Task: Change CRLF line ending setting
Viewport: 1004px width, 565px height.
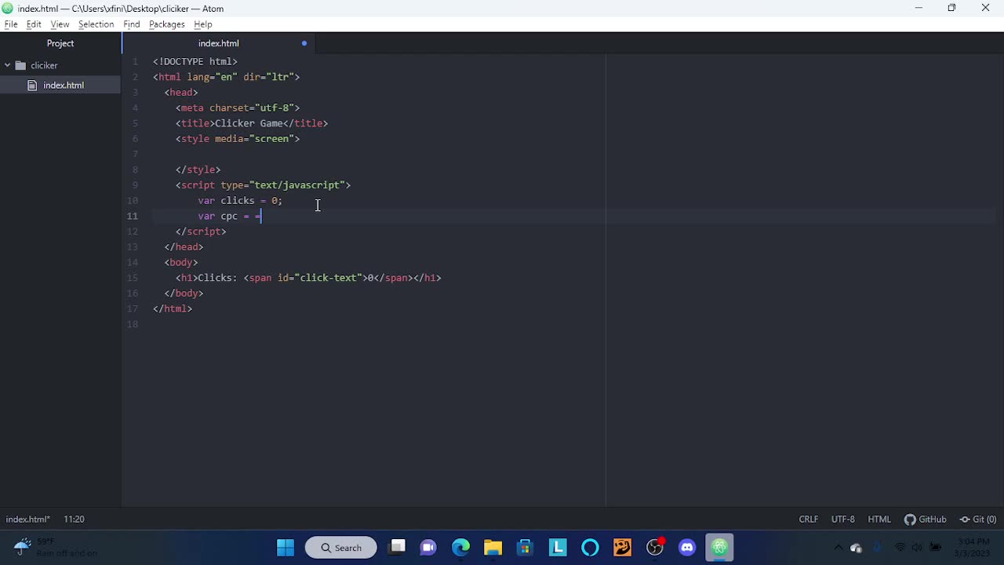Action: pyautogui.click(x=809, y=519)
